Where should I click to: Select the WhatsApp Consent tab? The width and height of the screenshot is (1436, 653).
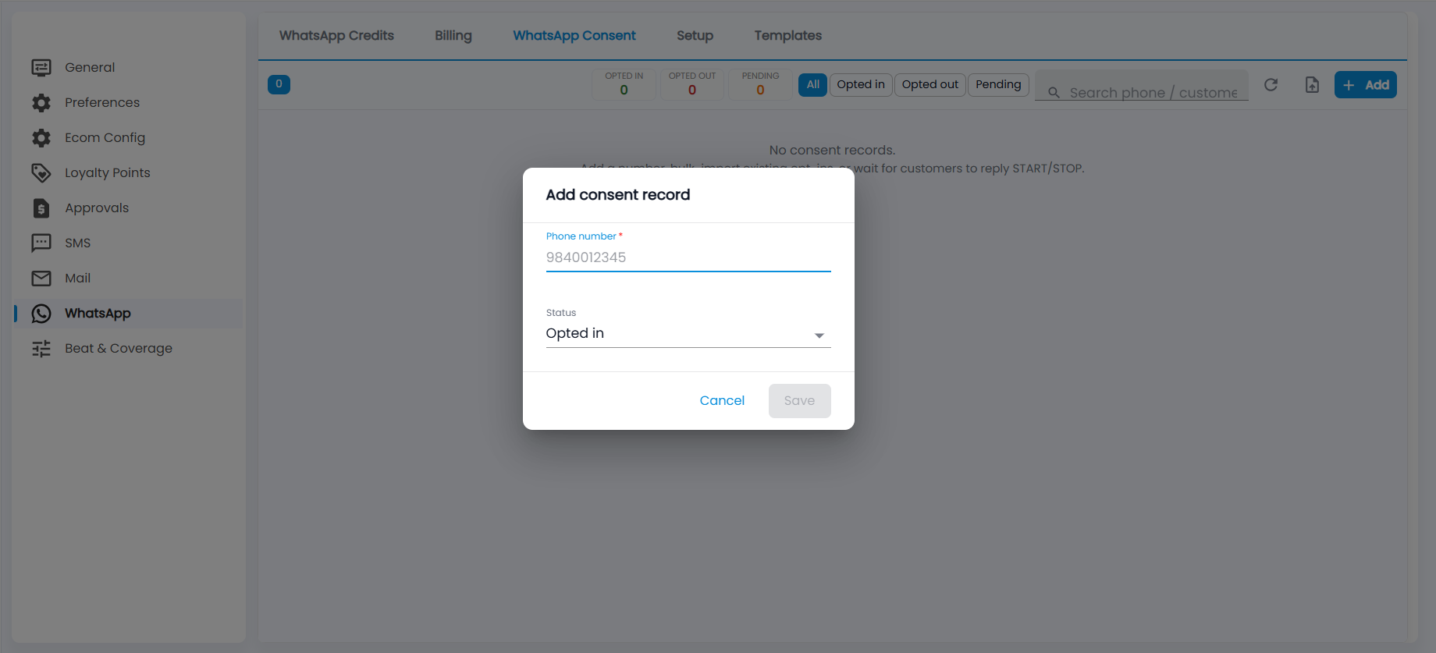pos(574,36)
